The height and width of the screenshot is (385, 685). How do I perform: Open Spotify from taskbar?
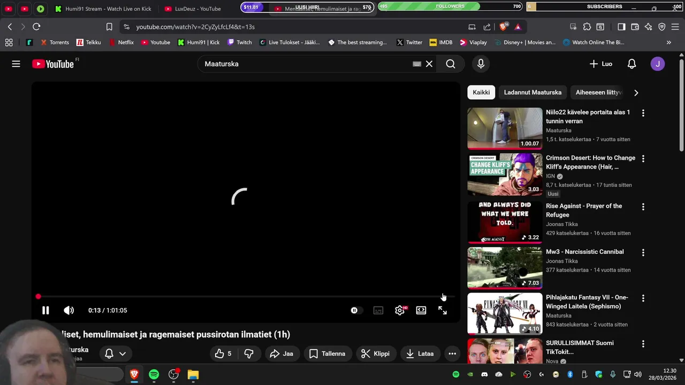(154, 374)
